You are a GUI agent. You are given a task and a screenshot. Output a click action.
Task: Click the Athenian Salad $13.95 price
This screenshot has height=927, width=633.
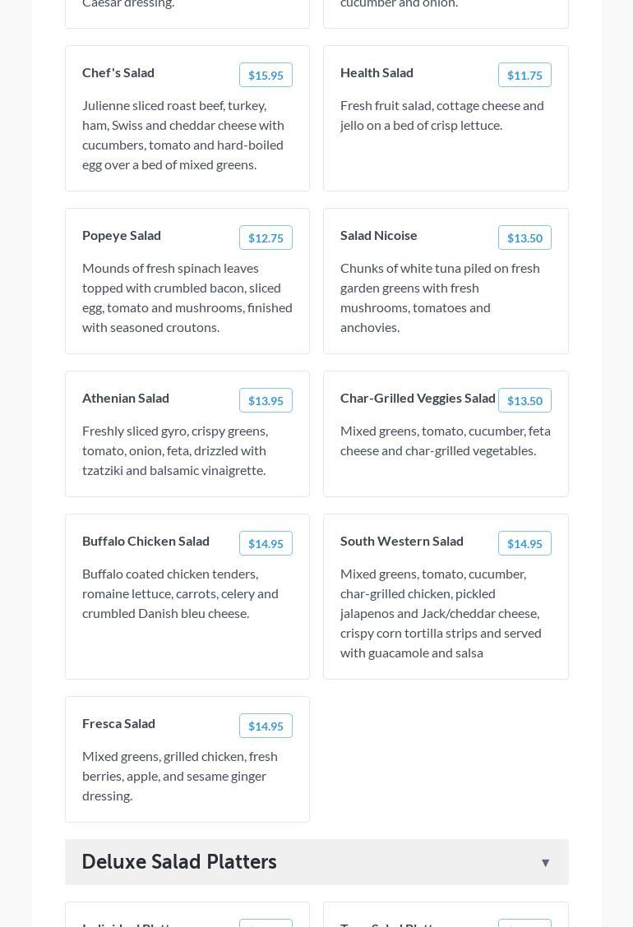pyautogui.click(x=266, y=400)
